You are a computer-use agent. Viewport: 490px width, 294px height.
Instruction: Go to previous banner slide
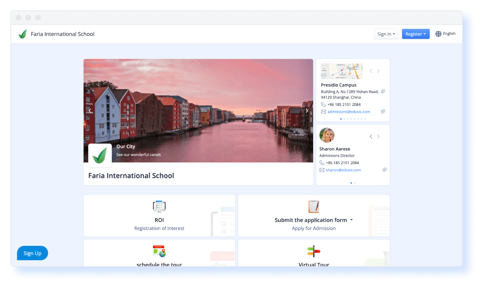tap(90, 111)
